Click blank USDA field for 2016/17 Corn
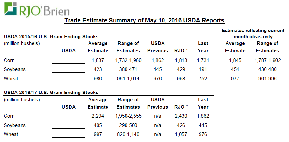 tap(68, 116)
